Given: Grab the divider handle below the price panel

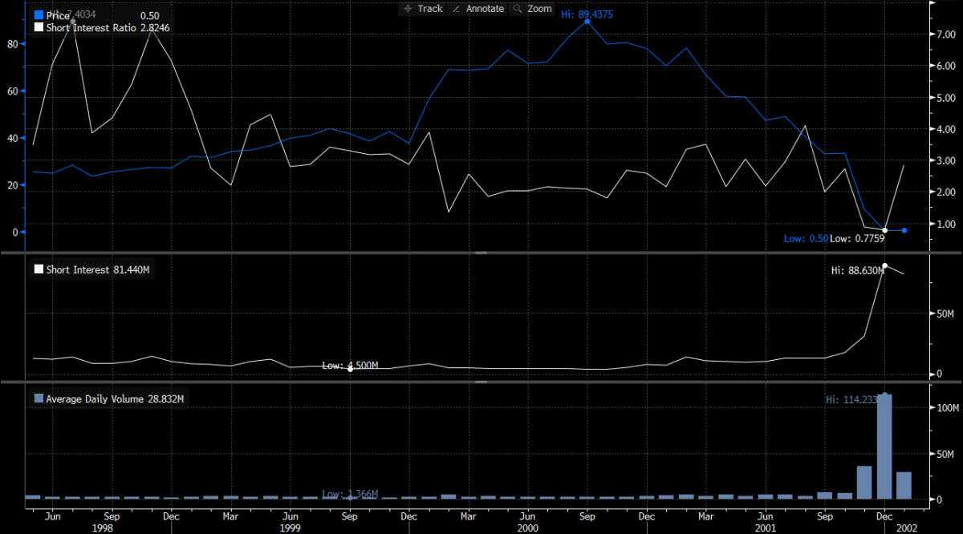Looking at the screenshot, I should click(481, 253).
